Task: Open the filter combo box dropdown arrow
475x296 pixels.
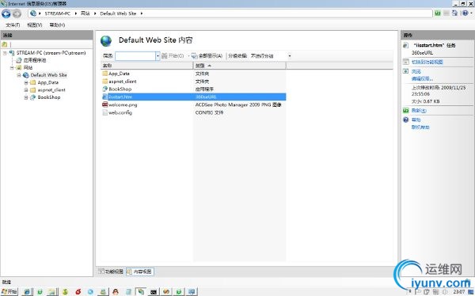Action: point(158,55)
